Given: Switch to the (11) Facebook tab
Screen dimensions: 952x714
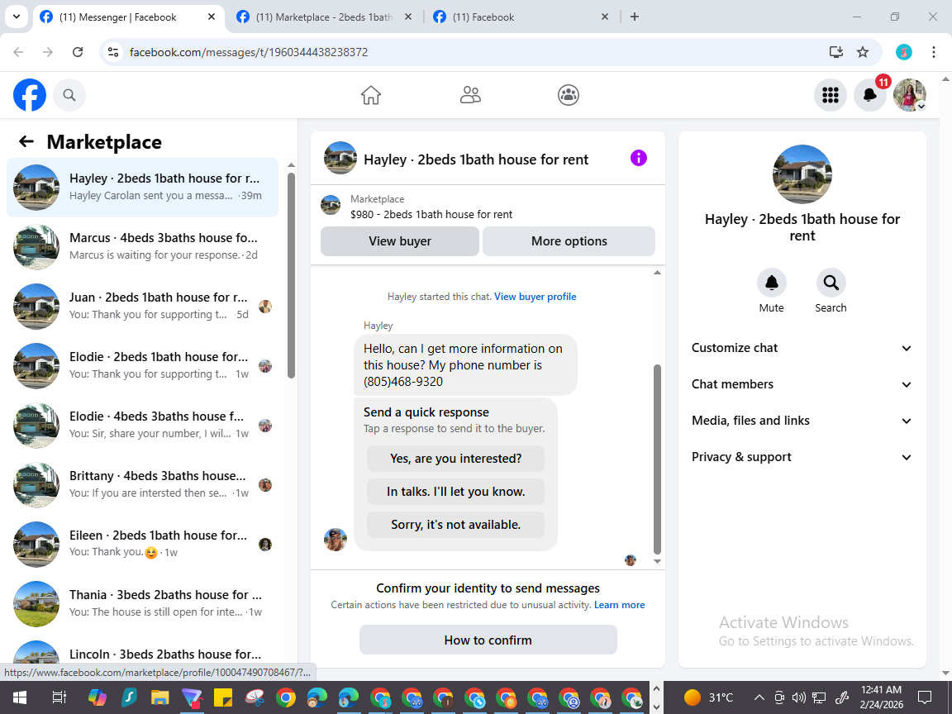Looking at the screenshot, I should 521,17.
